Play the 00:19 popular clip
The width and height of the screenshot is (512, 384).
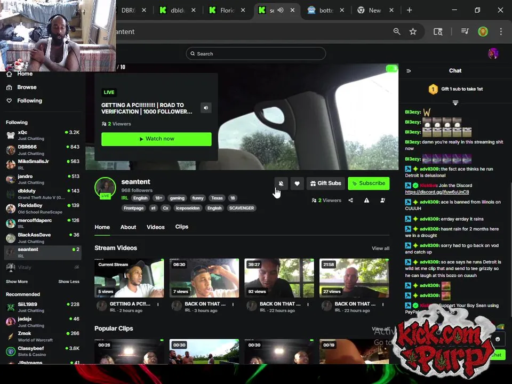tap(354, 351)
